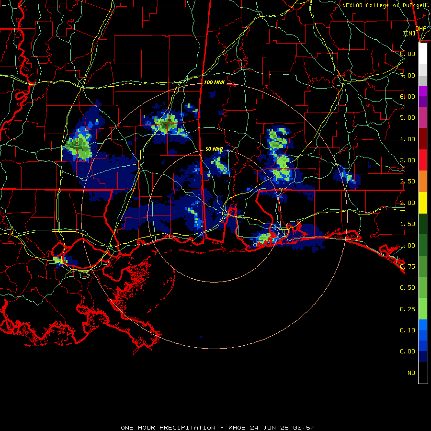
Task: Click the 6.00 legend value
Action: [408, 96]
